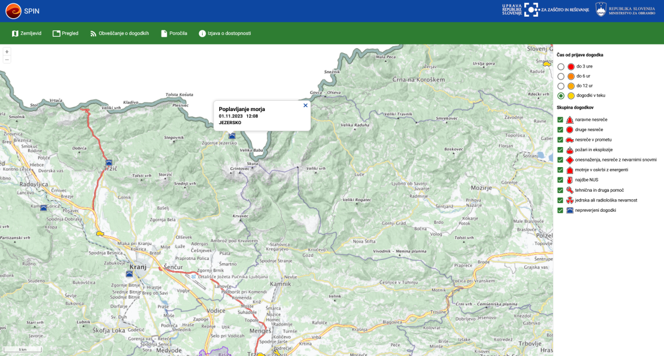Click the 'Kranj' city label on map
The image size is (664, 356).
coord(138,267)
